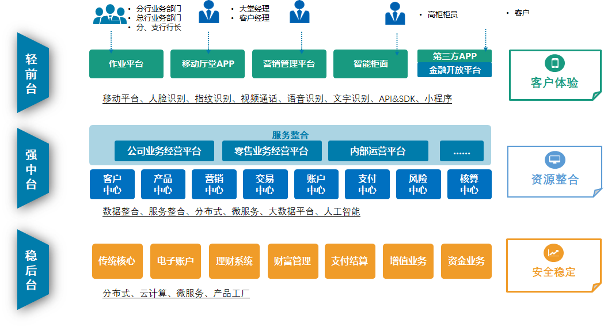Expand the ellipsis "......" block
This screenshot has height=330, width=604.
(461, 151)
